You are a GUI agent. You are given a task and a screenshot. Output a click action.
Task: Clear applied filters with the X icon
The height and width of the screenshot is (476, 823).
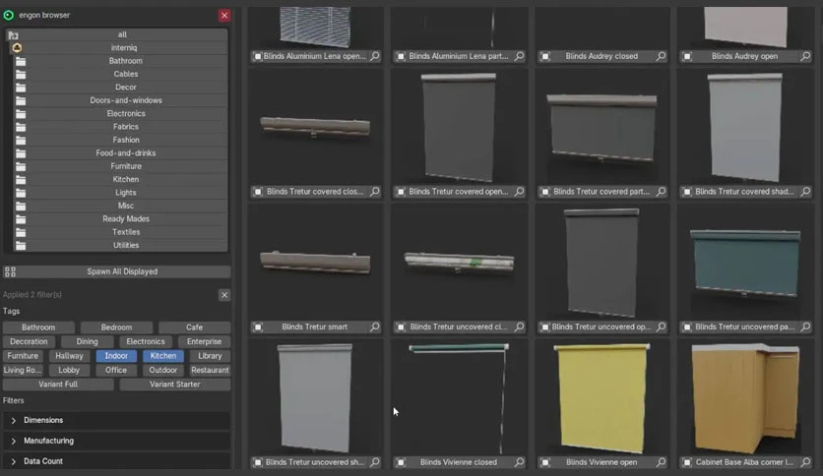(x=224, y=295)
